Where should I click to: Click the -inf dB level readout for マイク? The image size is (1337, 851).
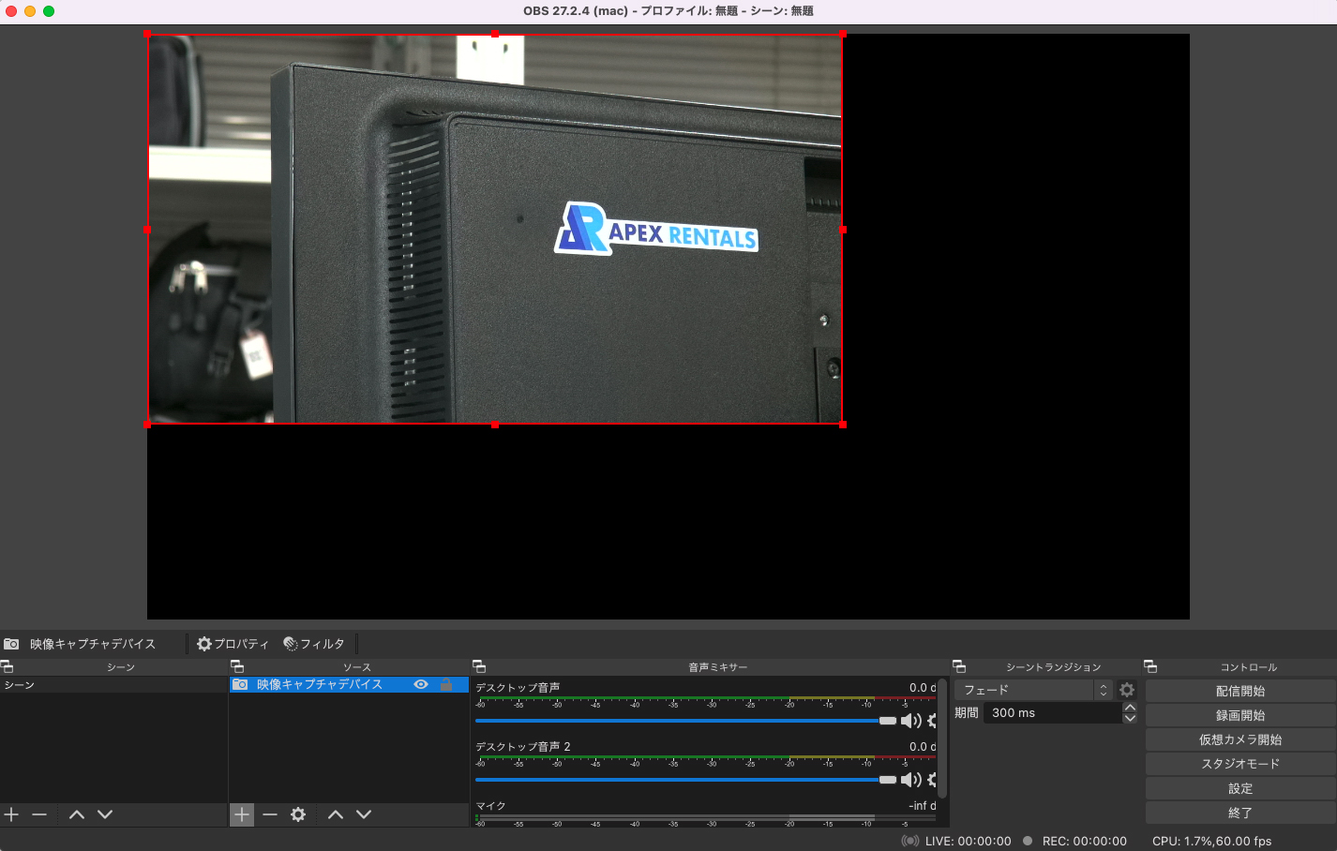tap(923, 806)
